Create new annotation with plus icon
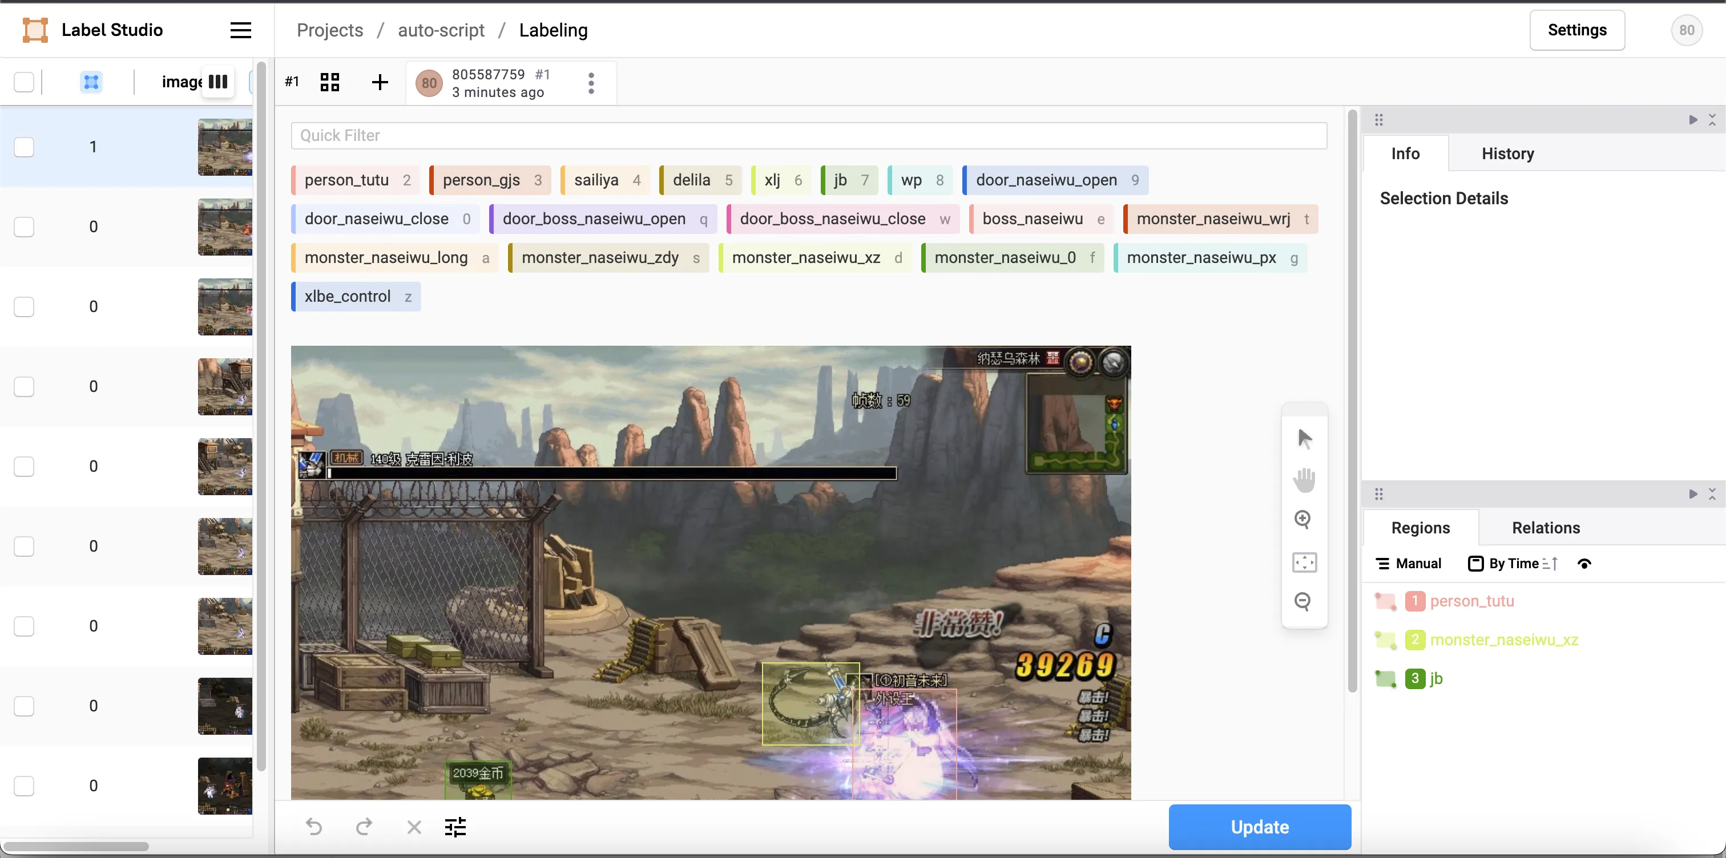The width and height of the screenshot is (1726, 858). [x=379, y=82]
